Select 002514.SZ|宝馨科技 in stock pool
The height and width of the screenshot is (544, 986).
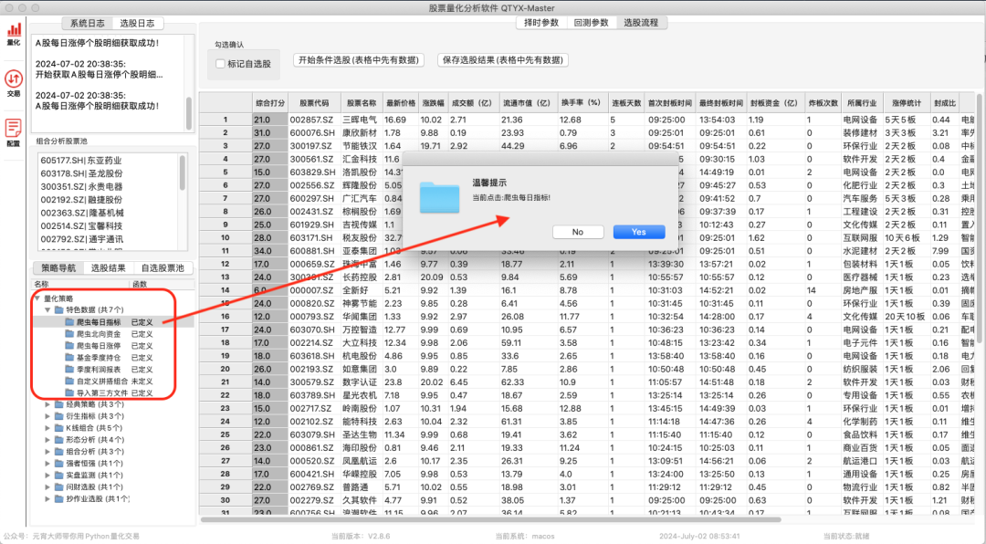(82, 226)
